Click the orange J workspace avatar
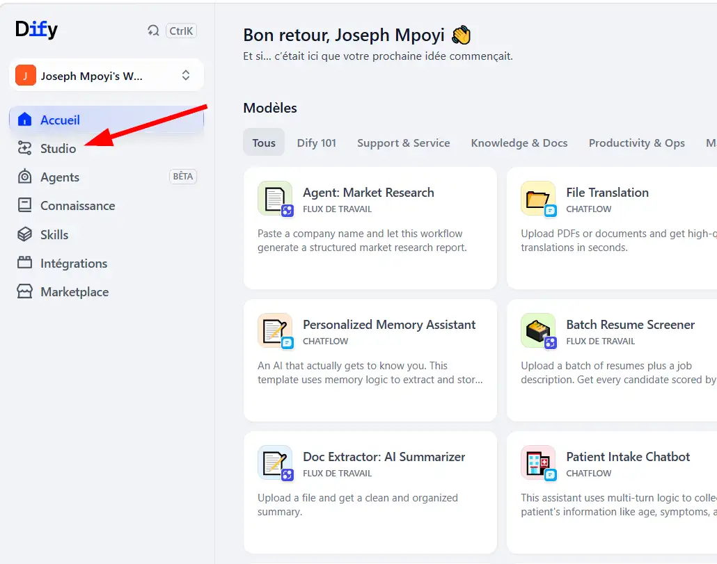Viewport: 717px width, 564px height. (26, 75)
